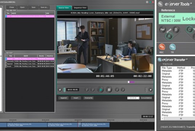
Task: Click the Method column header
Action: click(x=181, y=68)
